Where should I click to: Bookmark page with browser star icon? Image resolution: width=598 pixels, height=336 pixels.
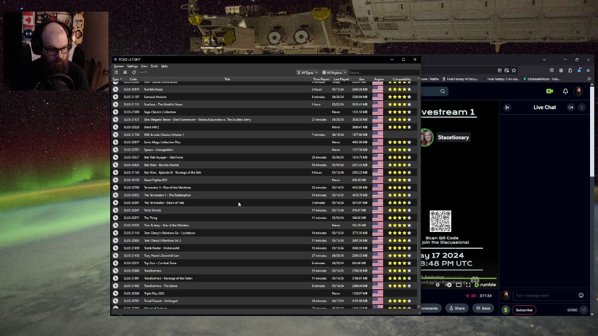tap(514, 70)
